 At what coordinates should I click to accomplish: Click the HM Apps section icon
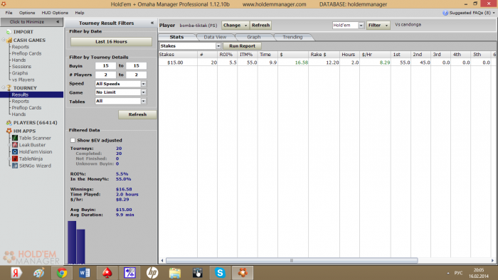coord(9,131)
